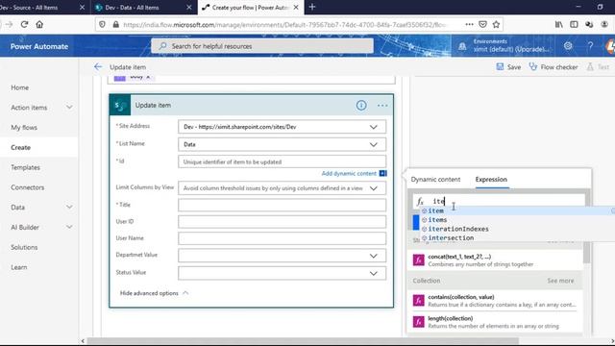
Task: Open the ellipsis menu on Update item card
Action: point(382,106)
